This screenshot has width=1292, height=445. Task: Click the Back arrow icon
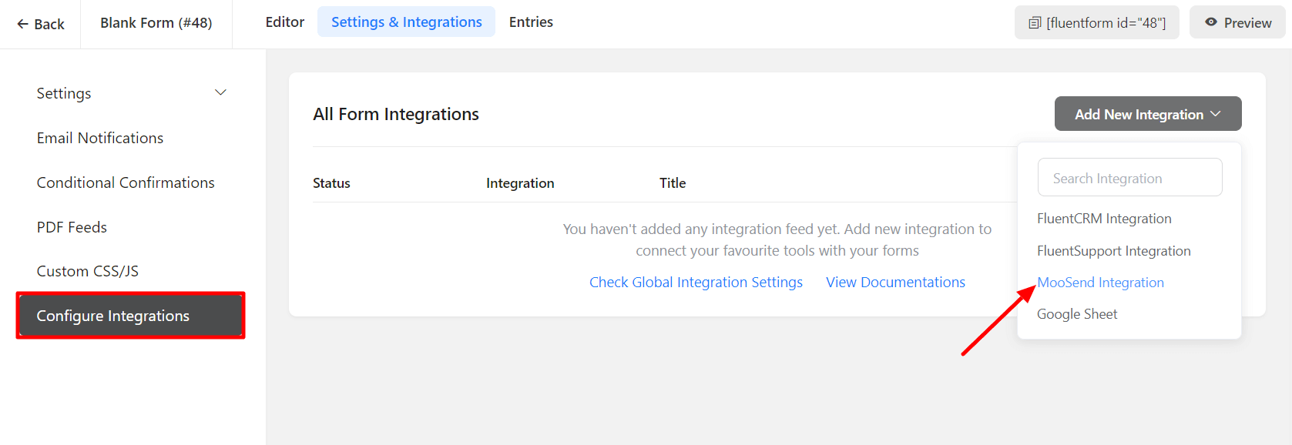click(22, 24)
